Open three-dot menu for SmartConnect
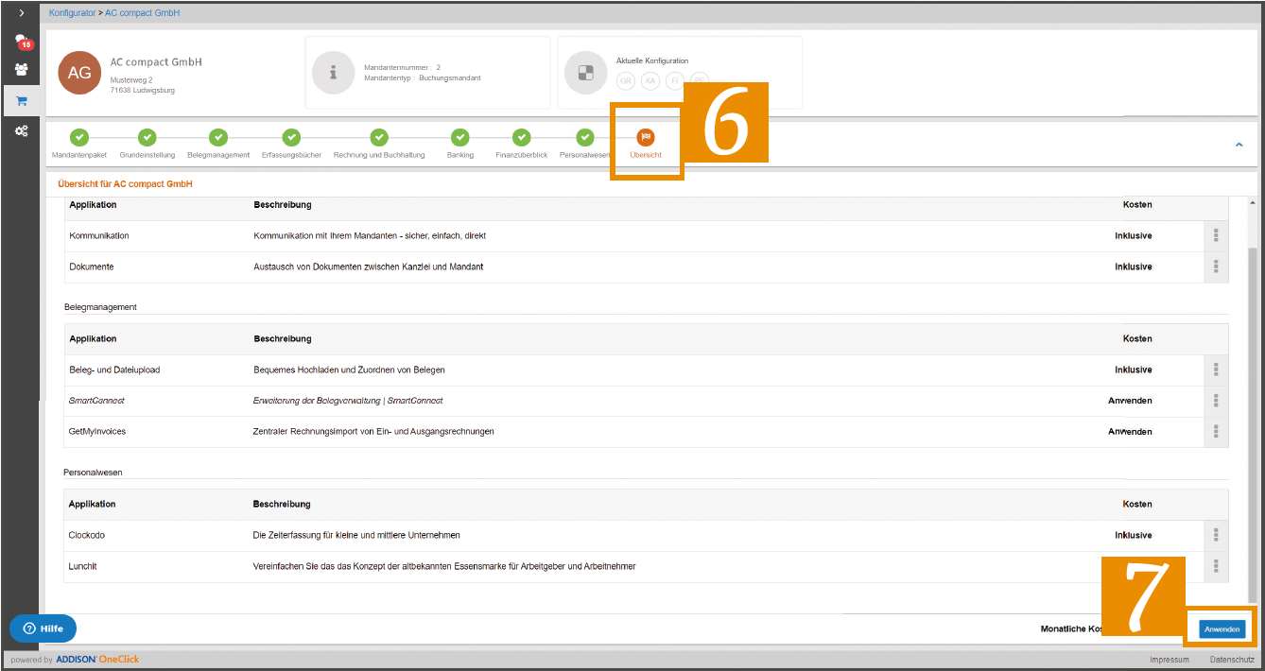The height and width of the screenshot is (671, 1265). [1216, 401]
